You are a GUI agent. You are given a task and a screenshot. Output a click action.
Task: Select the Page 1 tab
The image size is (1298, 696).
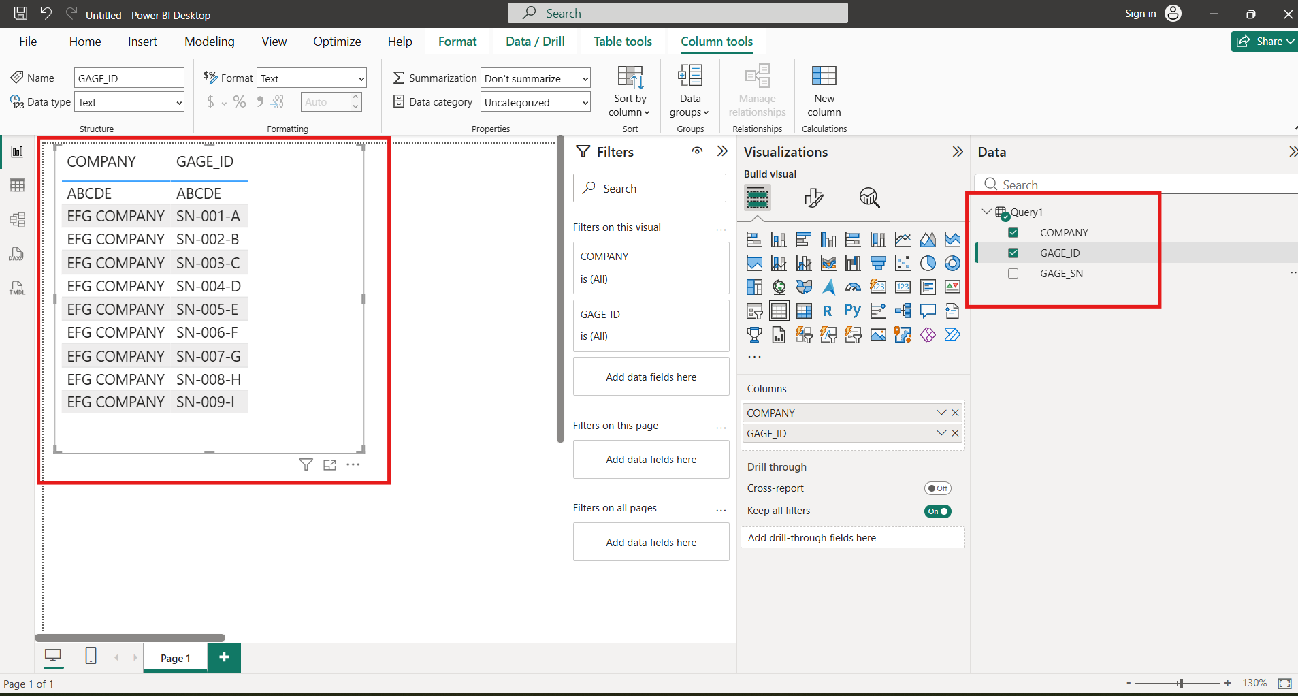[176, 658]
